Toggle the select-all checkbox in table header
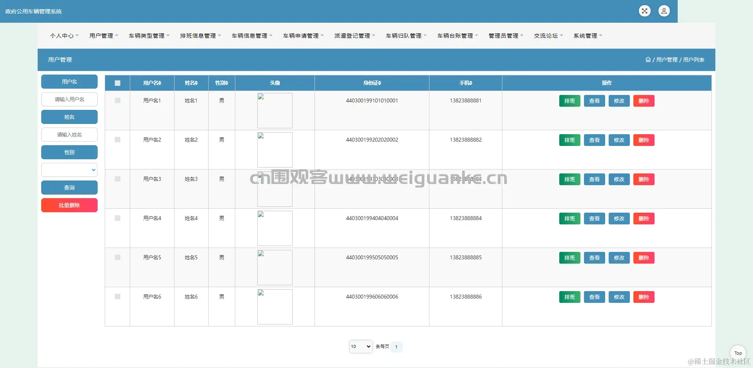 click(x=117, y=83)
